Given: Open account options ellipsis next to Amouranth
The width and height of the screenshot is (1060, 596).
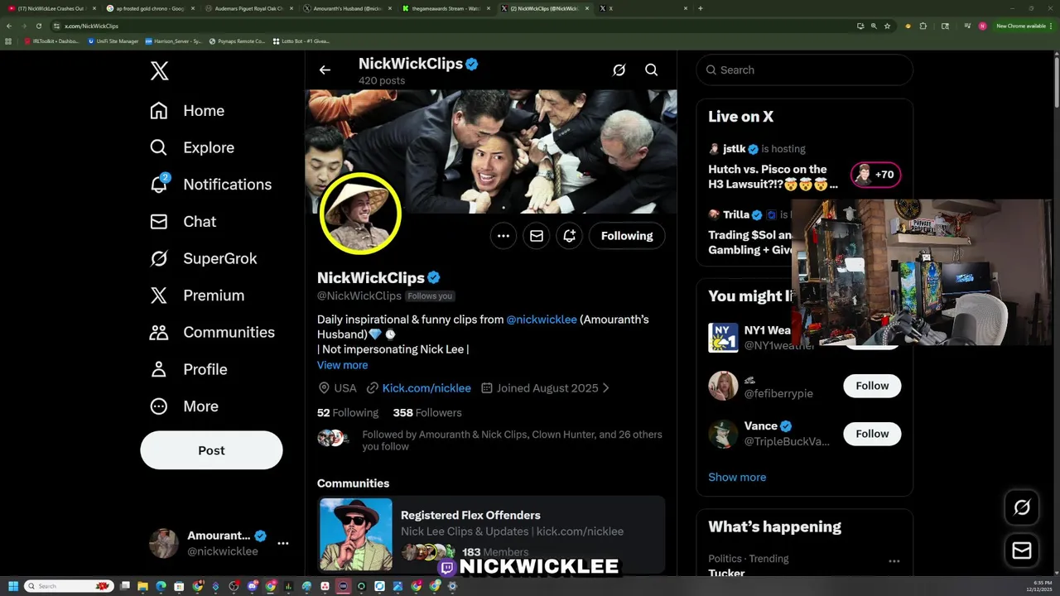Looking at the screenshot, I should tap(283, 543).
